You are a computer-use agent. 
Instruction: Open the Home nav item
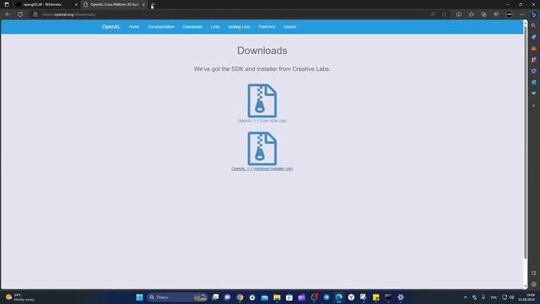(134, 27)
